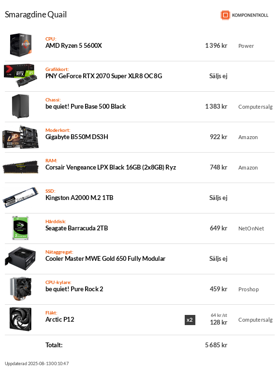Click the Komponentkoll chip logo icon

(x=225, y=15)
